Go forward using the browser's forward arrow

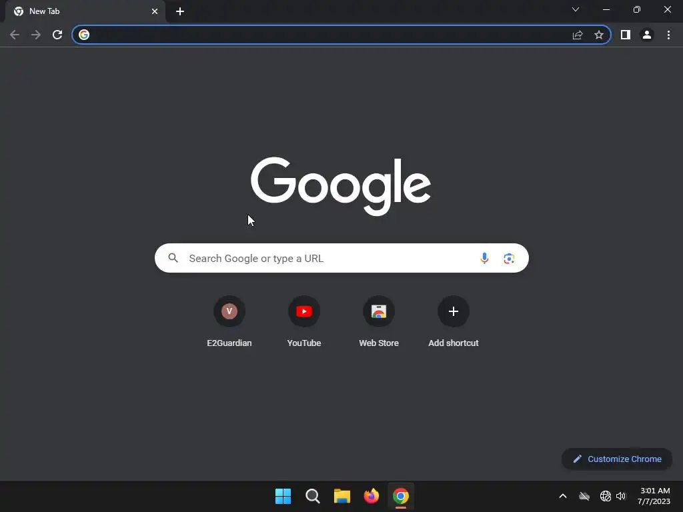36,35
